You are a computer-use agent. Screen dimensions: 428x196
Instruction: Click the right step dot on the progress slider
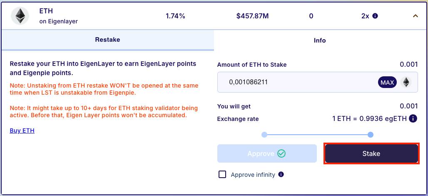point(371,135)
